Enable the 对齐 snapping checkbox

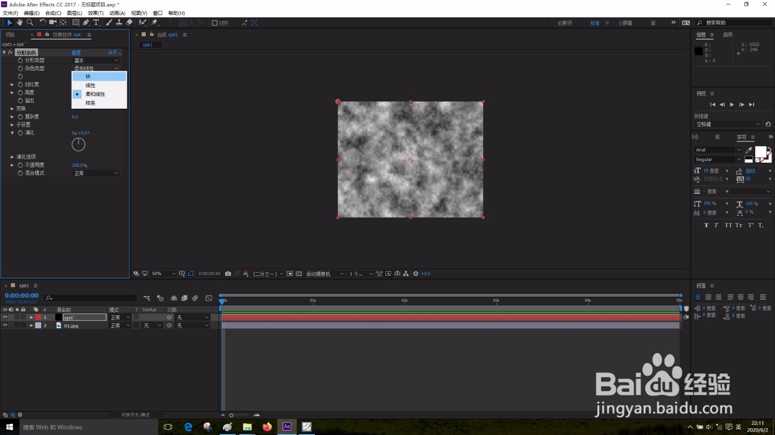215,23
